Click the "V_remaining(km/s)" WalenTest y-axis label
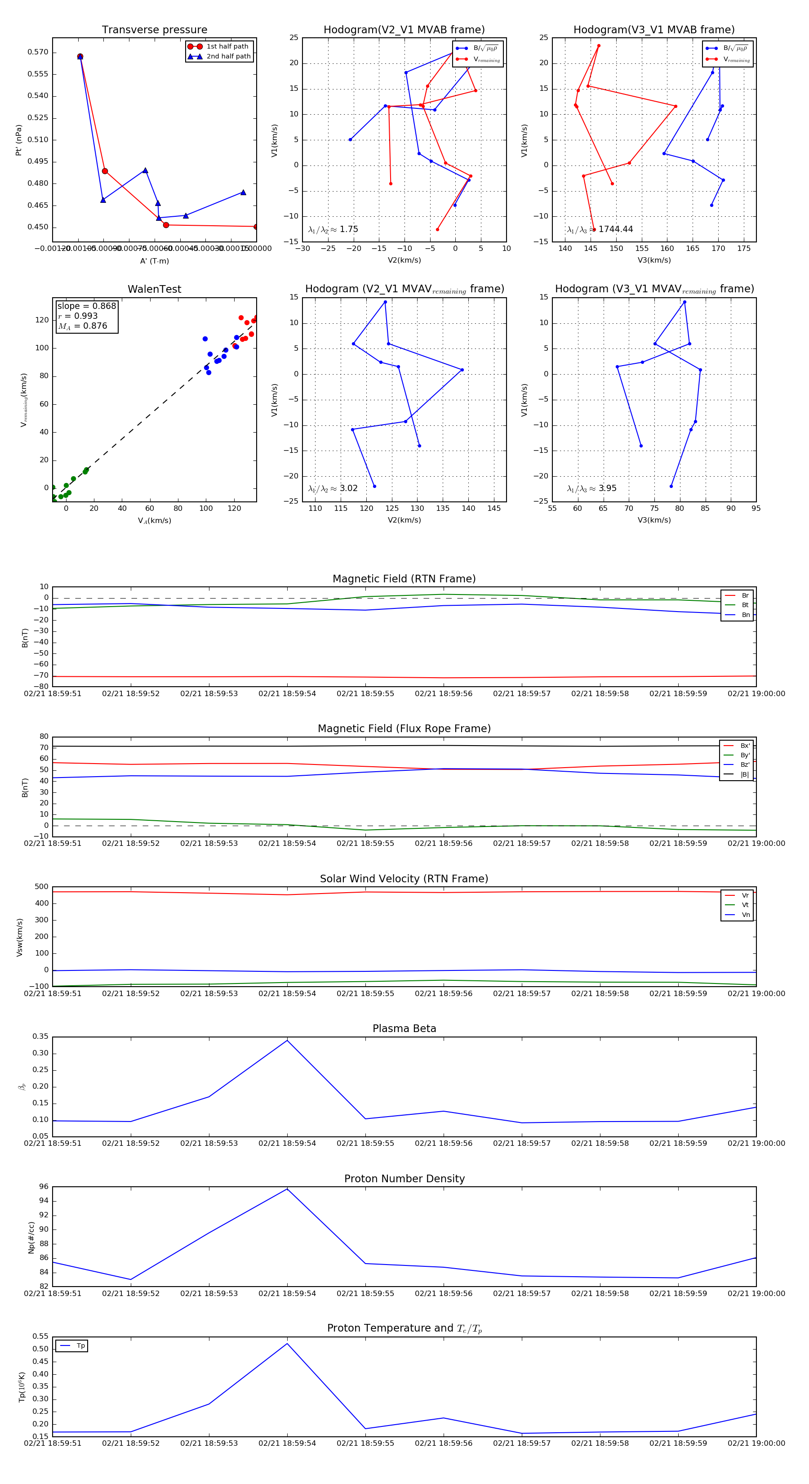Image resolution: width=809 pixels, height=1484 pixels. [x=24, y=400]
